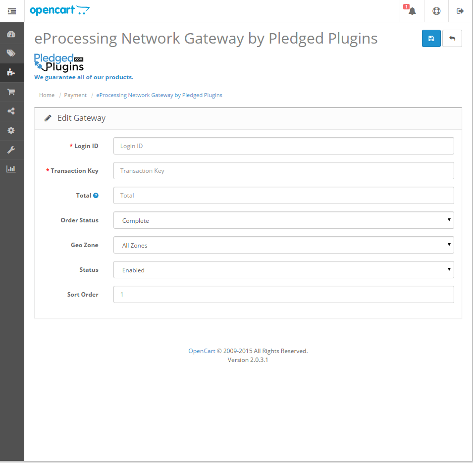Click the Total help tooltip icon
473x463 pixels.
point(96,196)
